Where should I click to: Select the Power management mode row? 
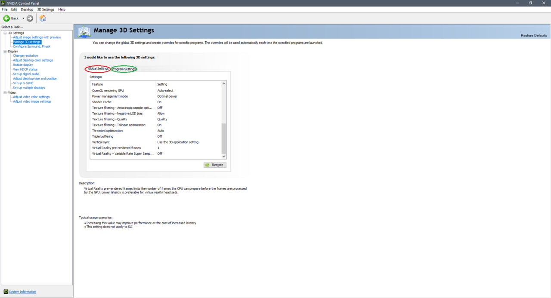point(155,96)
